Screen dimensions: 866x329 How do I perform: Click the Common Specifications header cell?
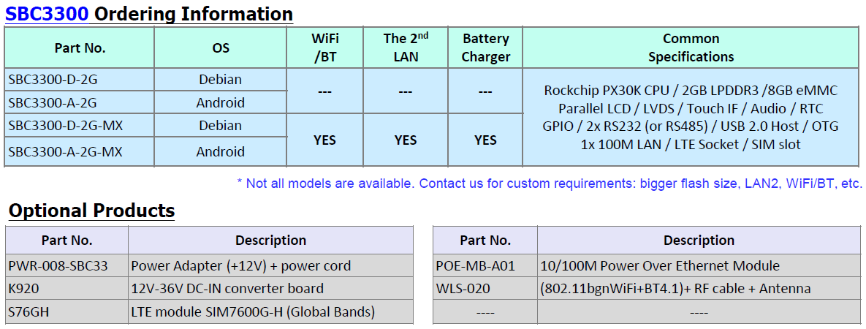coord(691,48)
